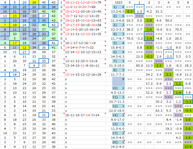Click the row label '17) 2'
The image size is (193, 149).
click(x=118, y=133)
